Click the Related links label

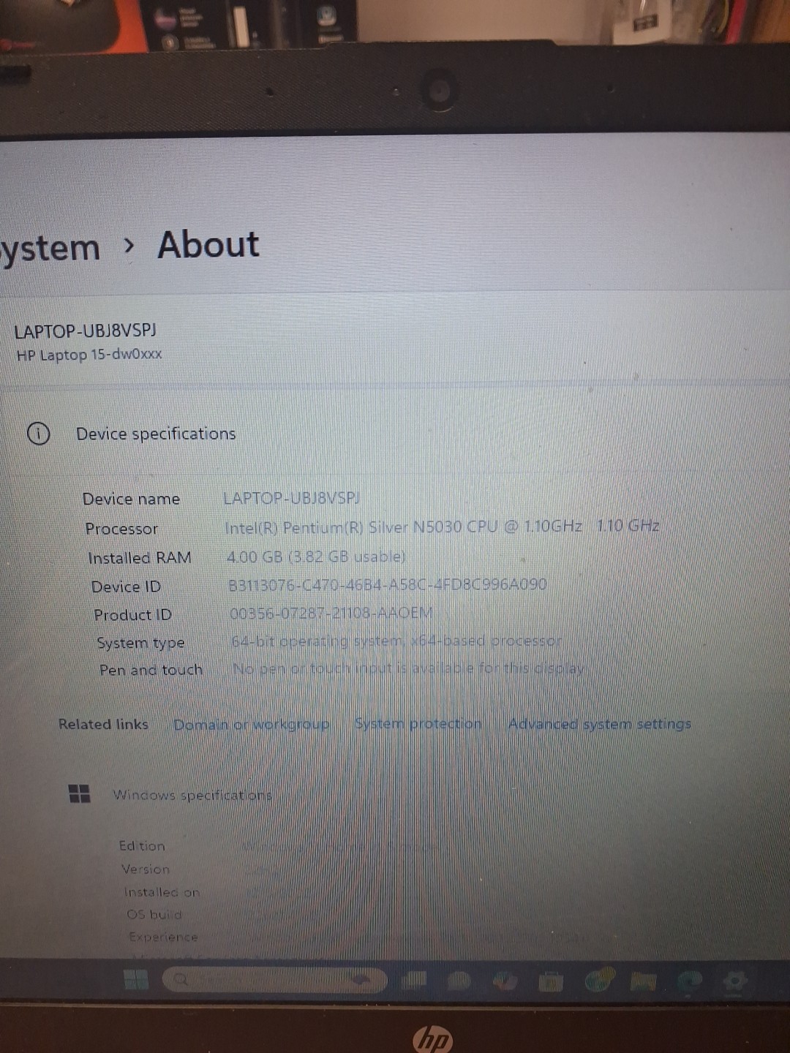pyautogui.click(x=103, y=725)
